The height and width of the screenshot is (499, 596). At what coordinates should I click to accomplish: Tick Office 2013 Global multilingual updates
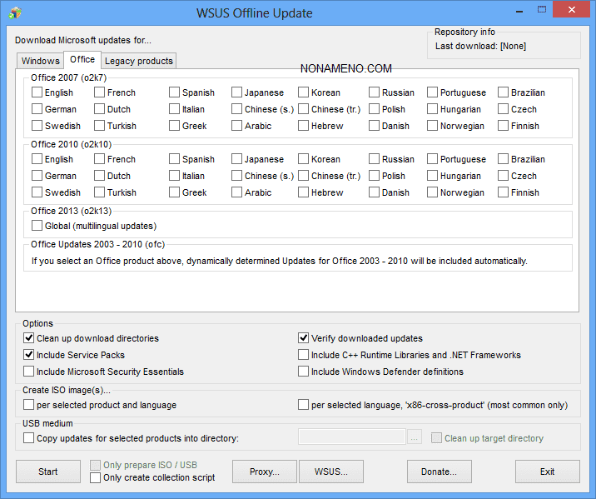pos(37,226)
